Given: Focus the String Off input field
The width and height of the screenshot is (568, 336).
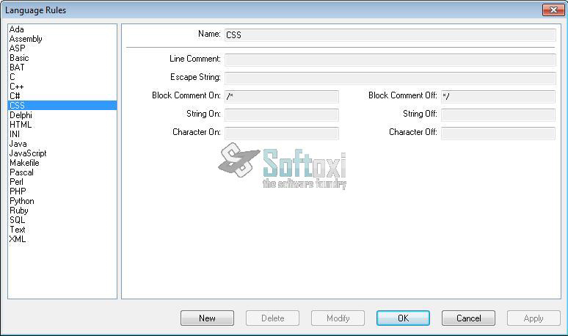Looking at the screenshot, I should coord(498,115).
